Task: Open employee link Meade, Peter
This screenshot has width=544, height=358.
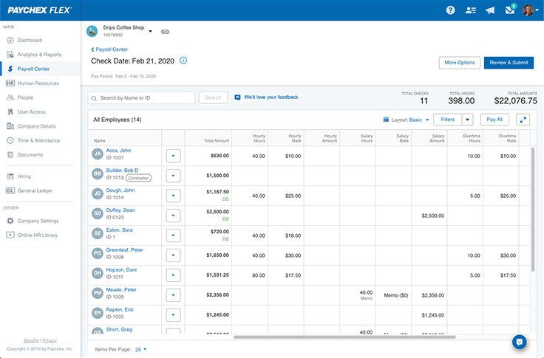Action: click(x=121, y=290)
